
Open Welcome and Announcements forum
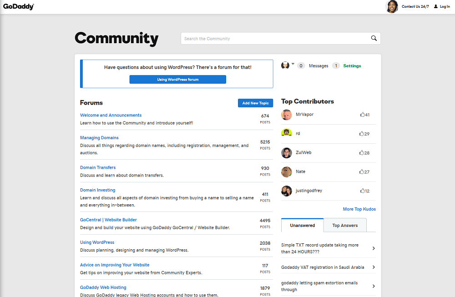point(111,115)
